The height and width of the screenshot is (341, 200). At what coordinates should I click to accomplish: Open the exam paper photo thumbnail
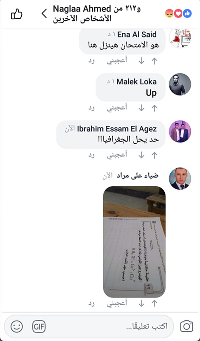click(x=134, y=242)
